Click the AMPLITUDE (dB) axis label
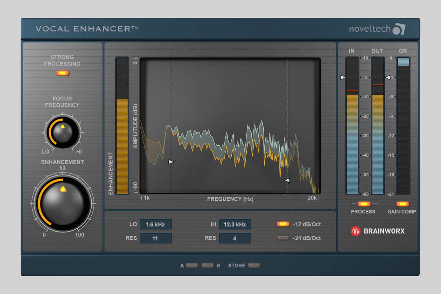This screenshot has height=294, width=441. click(x=135, y=126)
